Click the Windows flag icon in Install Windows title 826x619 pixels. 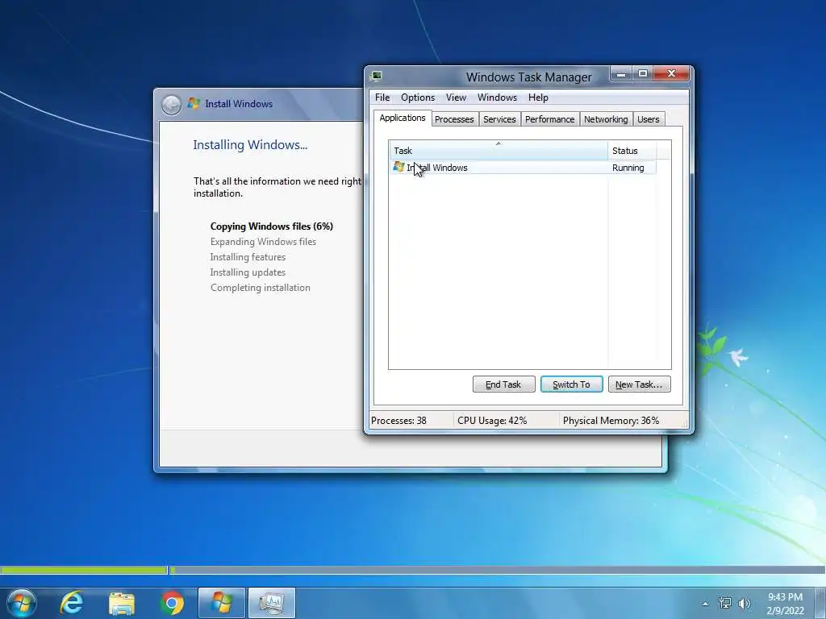point(194,103)
